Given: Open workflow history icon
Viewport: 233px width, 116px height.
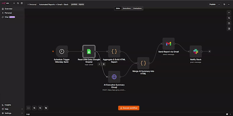Looking at the screenshot, I should tap(224, 4).
